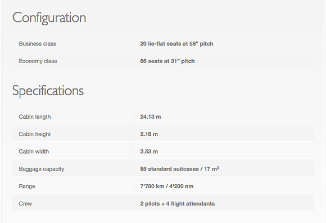Click the Cabin width label
This screenshot has width=326, height=223.
(34, 151)
